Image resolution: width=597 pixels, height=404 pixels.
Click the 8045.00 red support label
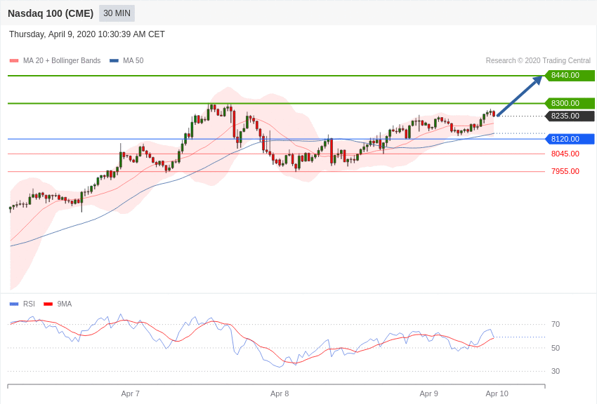(x=565, y=154)
